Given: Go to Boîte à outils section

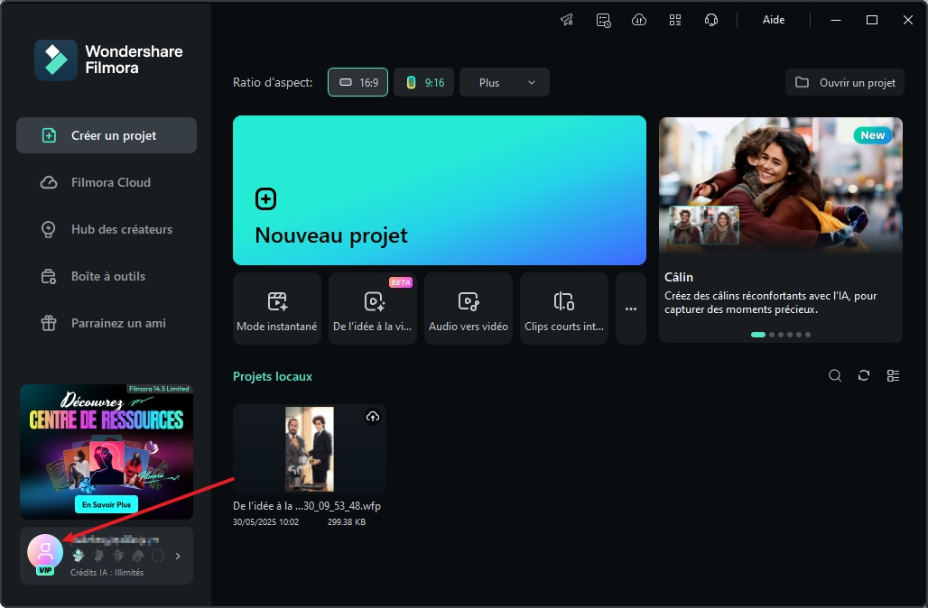Looking at the screenshot, I should 107,276.
